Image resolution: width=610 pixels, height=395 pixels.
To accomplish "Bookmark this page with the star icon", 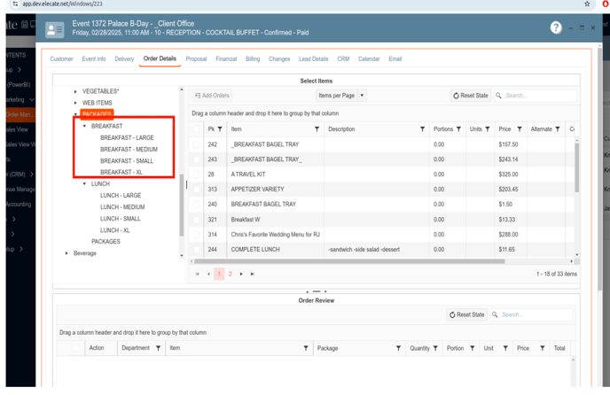I will click(x=586, y=4).
